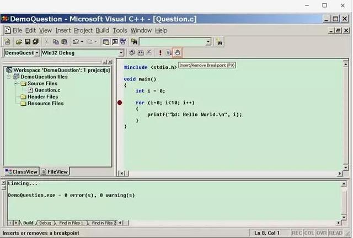The image size is (353, 238).
Task: Click in the Find text input field
Action: point(173,42)
